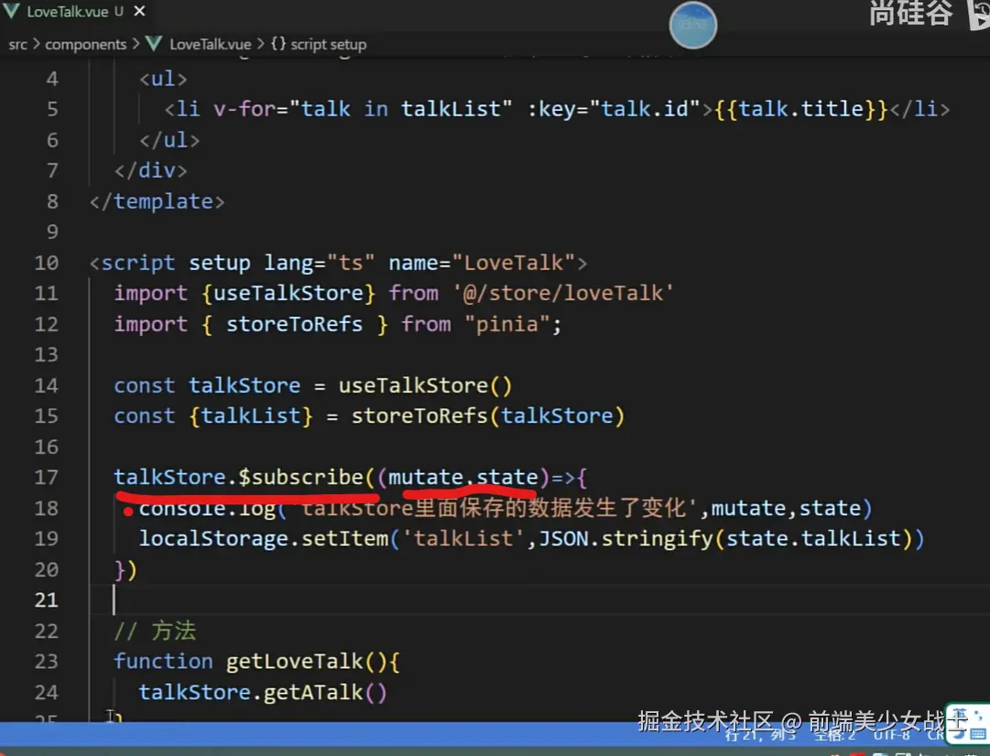Click 'console.log' on line 18
The image size is (990, 756).
click(x=207, y=508)
